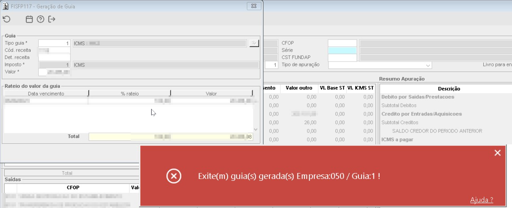Click the Resumo Apuração heading
The height and width of the screenshot is (208, 512).
click(402, 79)
